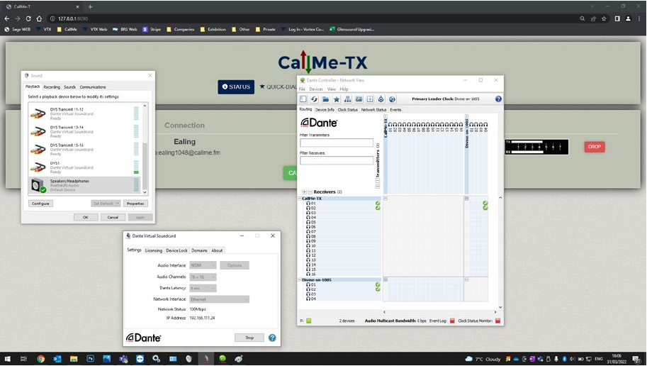Viewport: 647px width, 366px height.
Task: Click the browser home icon
Action: point(39,18)
